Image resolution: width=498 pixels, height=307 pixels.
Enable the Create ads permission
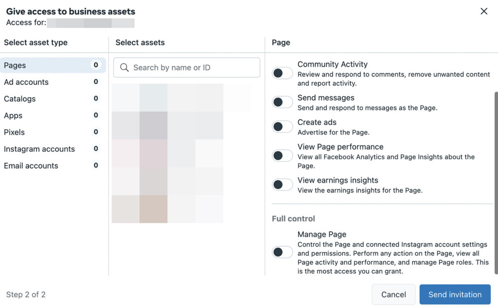click(x=282, y=126)
